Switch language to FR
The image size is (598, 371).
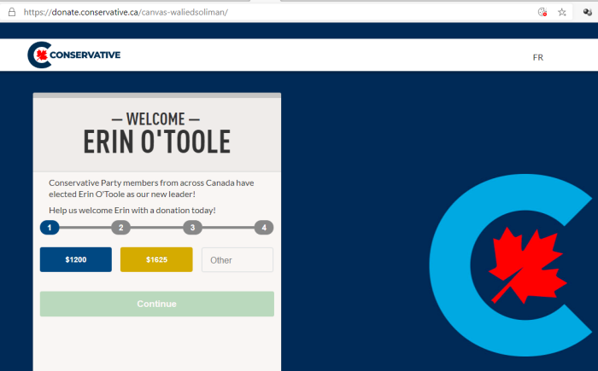click(537, 57)
